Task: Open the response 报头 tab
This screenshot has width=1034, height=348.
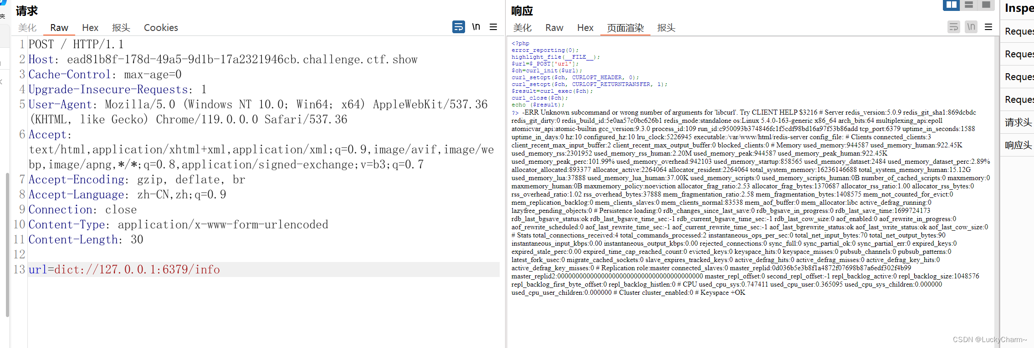Action: point(666,28)
